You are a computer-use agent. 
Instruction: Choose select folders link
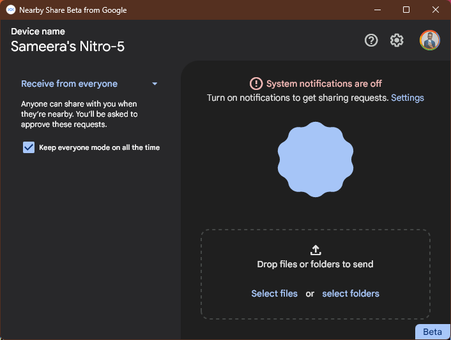pyautogui.click(x=351, y=293)
